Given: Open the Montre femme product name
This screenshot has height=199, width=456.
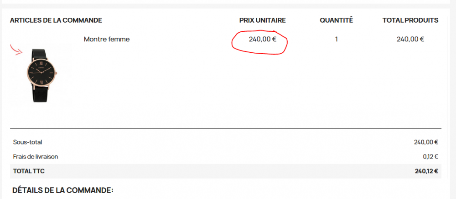Looking at the screenshot, I should pyautogui.click(x=107, y=40).
